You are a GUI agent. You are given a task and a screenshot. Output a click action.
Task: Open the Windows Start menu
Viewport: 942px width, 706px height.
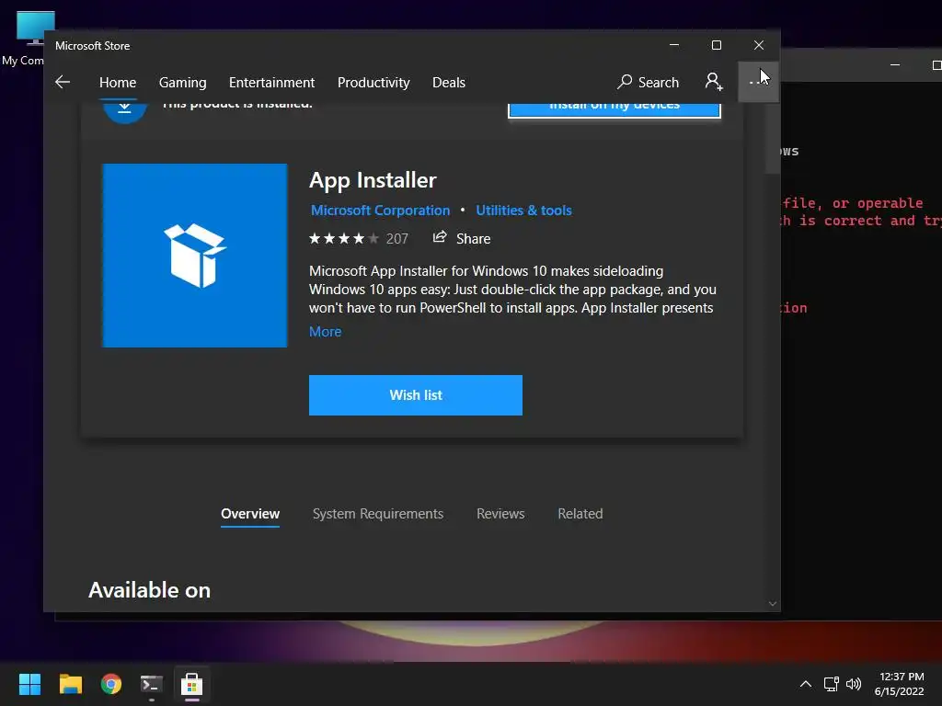click(29, 684)
